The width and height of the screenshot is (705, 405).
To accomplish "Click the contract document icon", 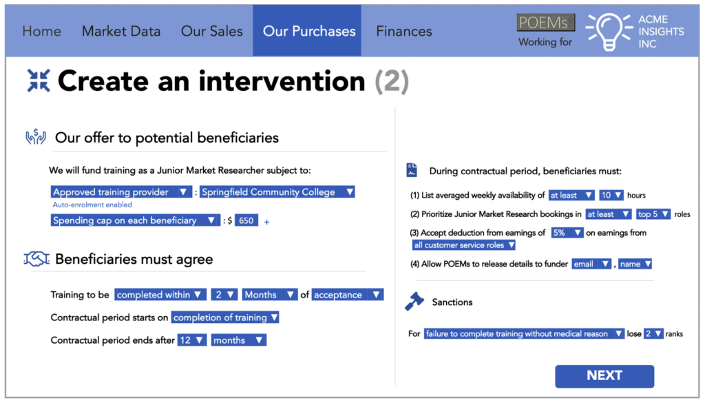I will [412, 170].
